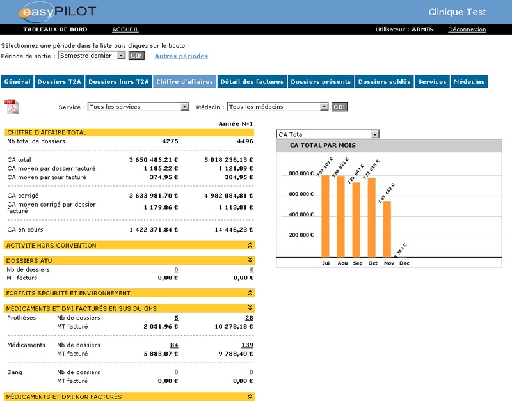Go to the Médecins tab
The width and height of the screenshot is (512, 401).
[x=469, y=82]
